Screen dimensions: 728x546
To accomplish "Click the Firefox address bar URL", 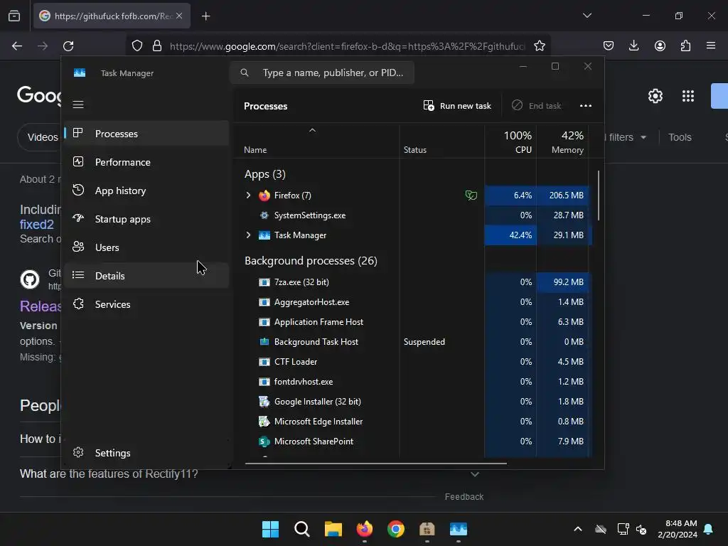I will click(347, 46).
